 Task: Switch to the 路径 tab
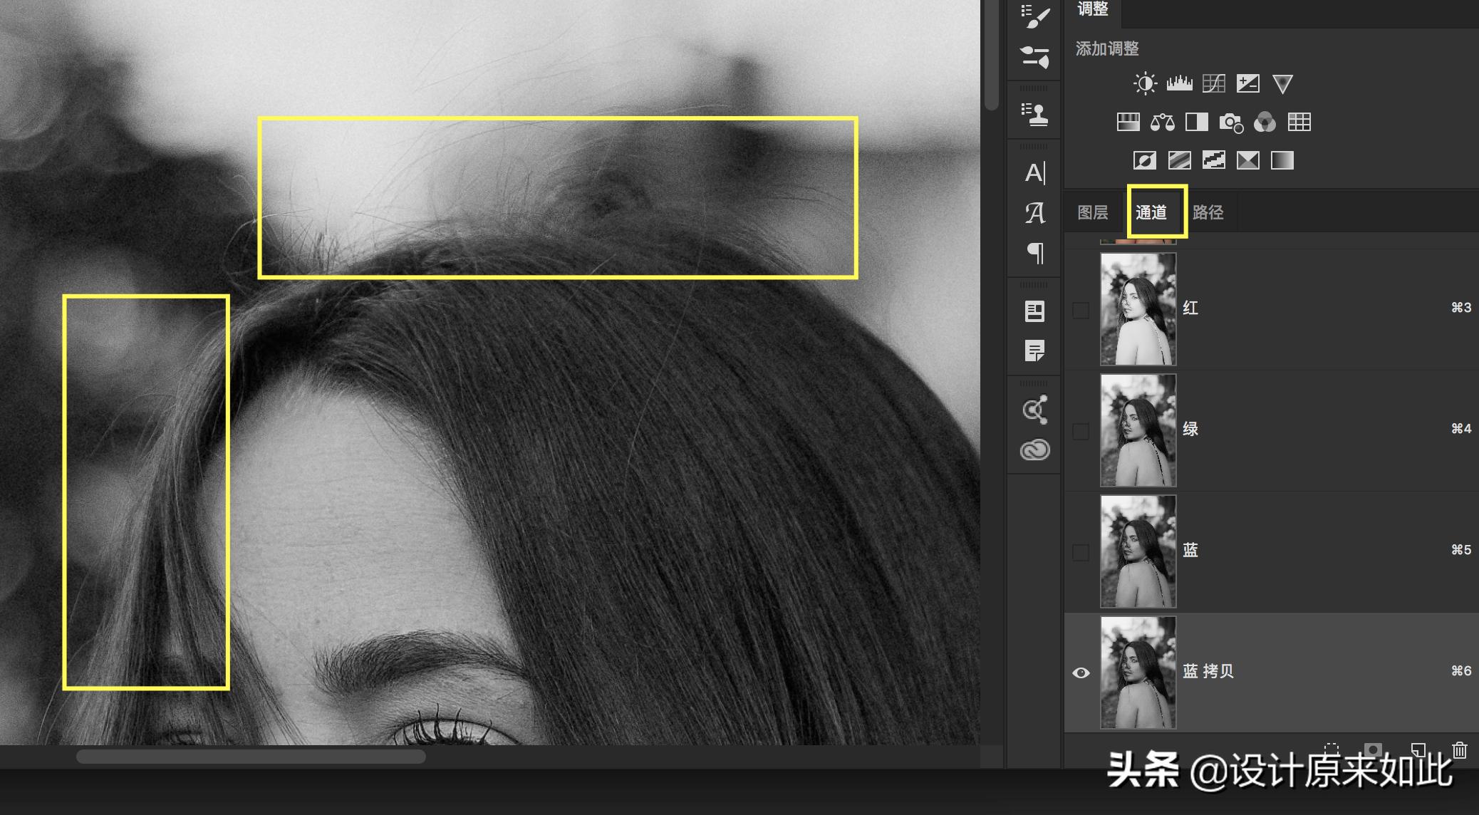1208,212
